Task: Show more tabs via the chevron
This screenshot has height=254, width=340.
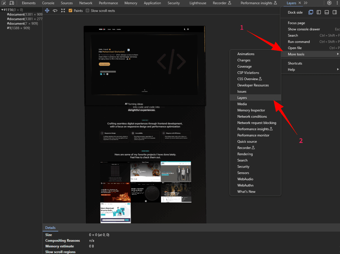Action: (x=305, y=3)
